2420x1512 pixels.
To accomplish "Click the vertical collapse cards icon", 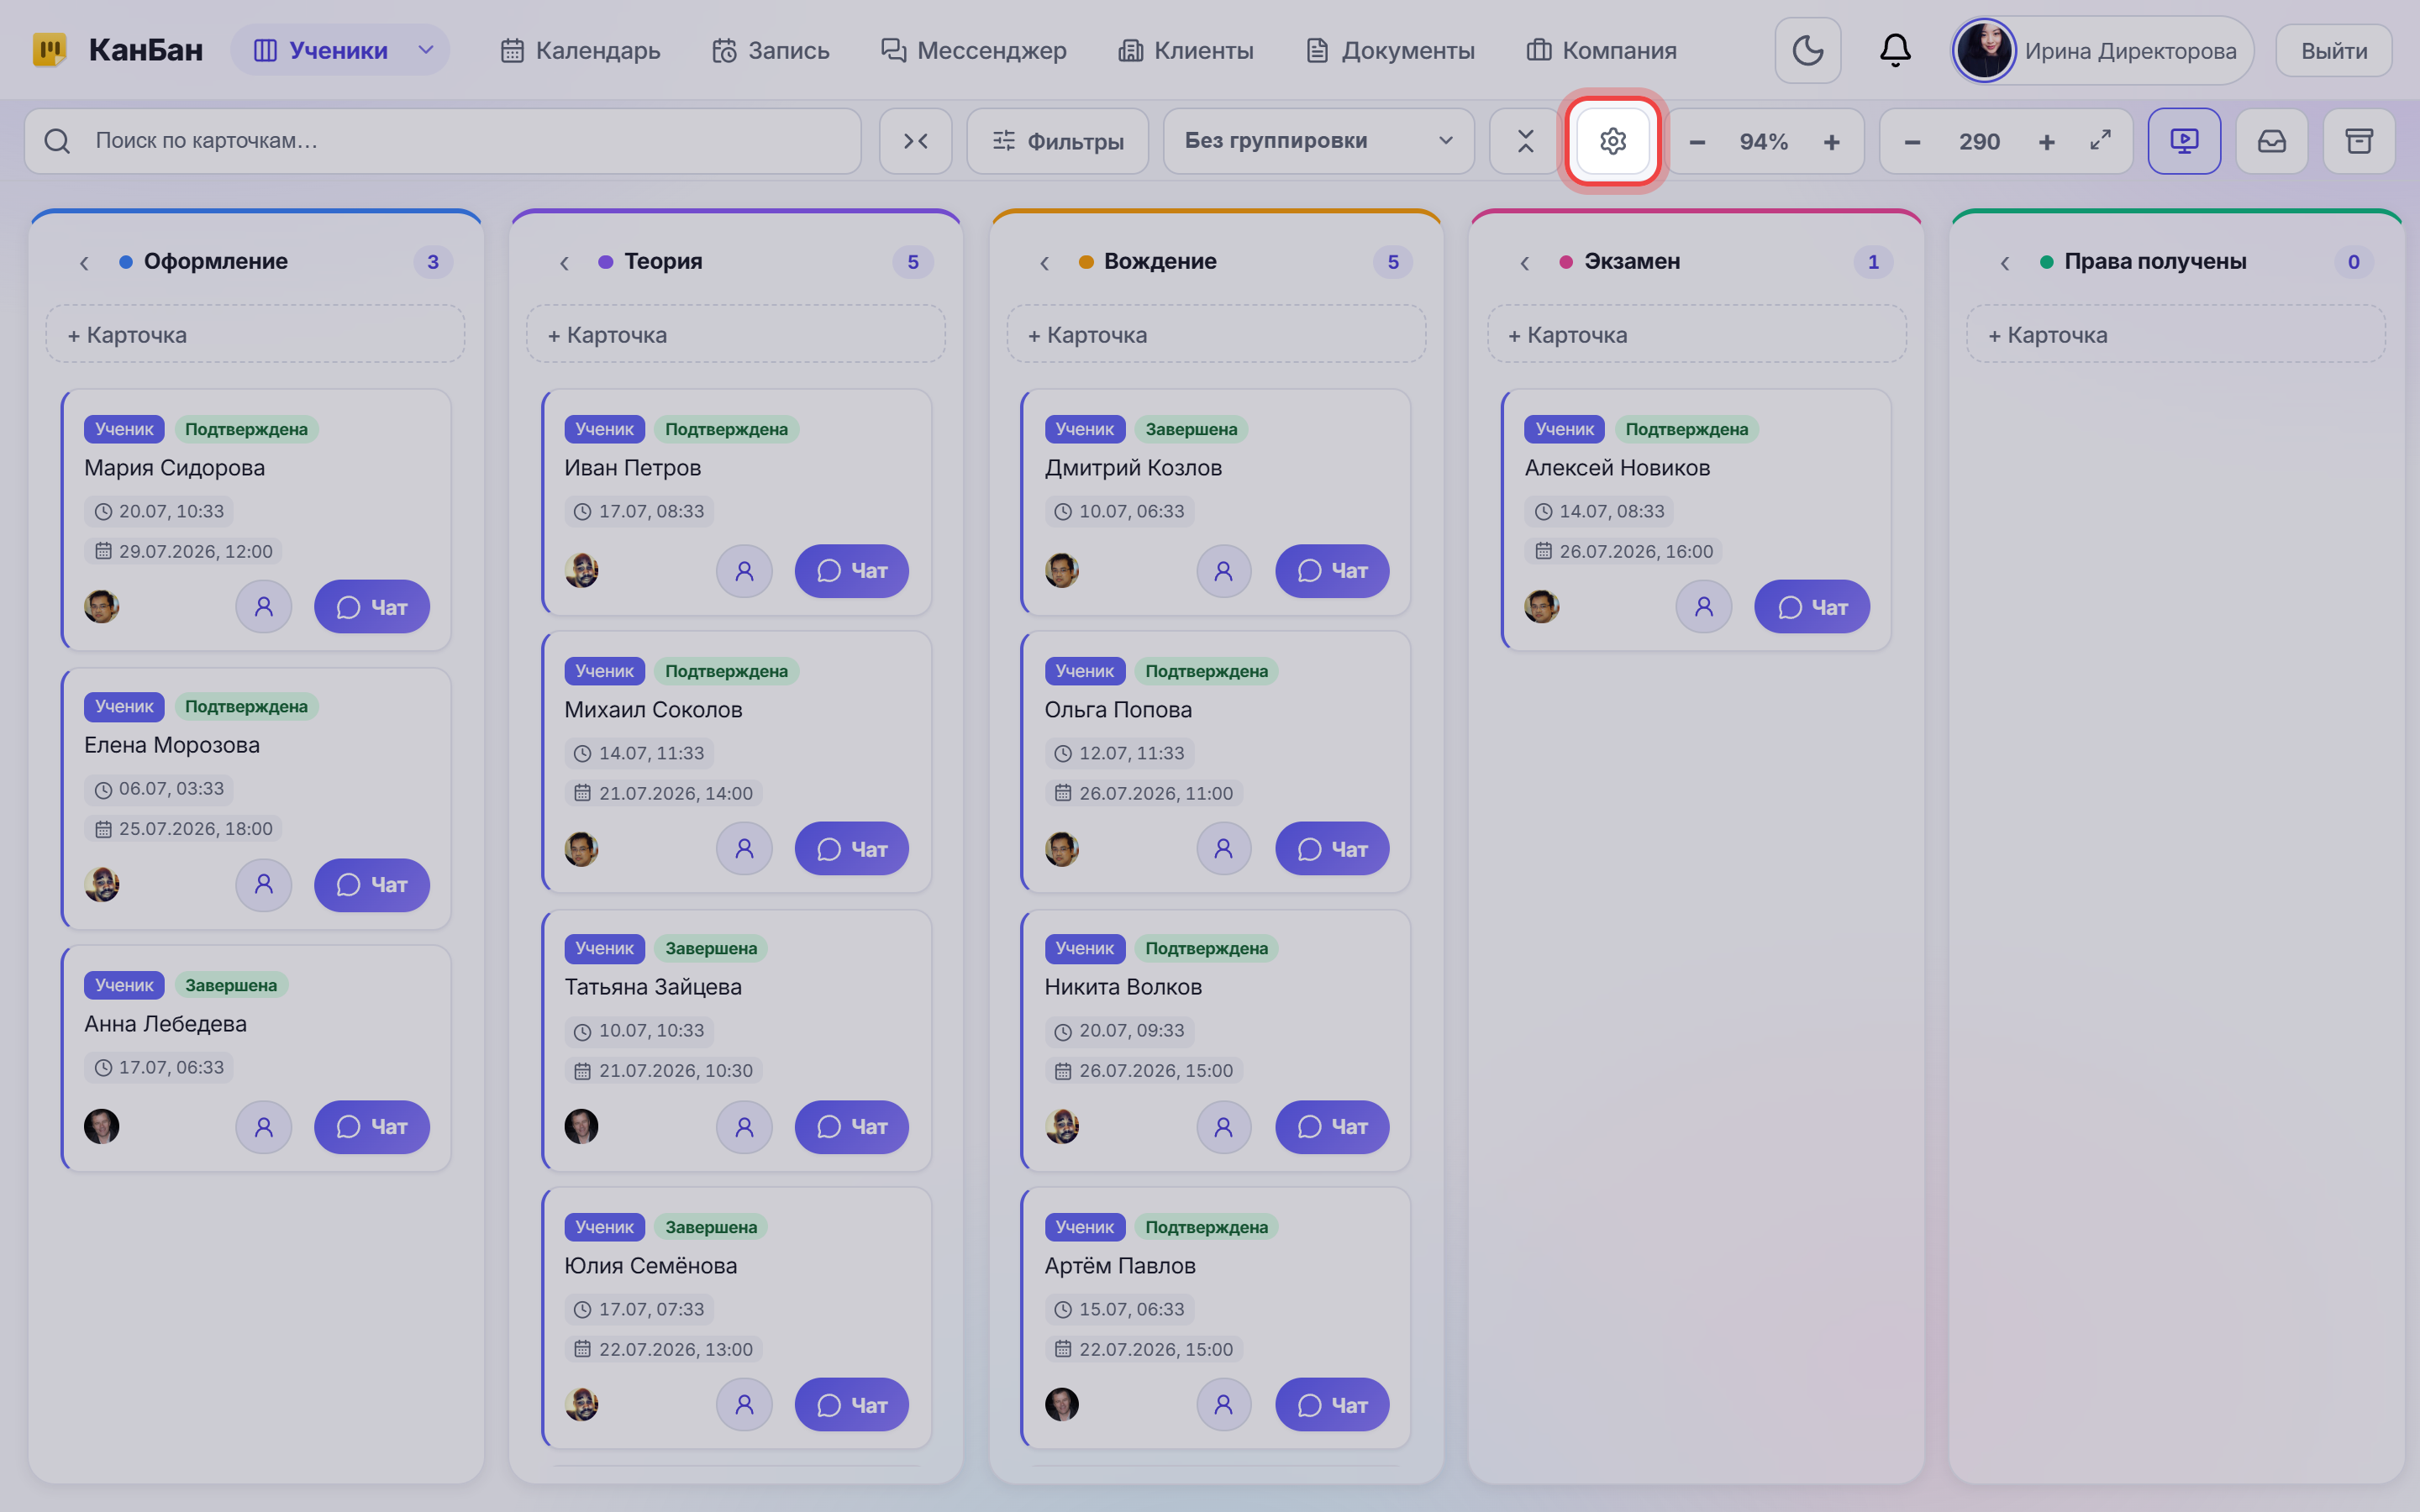I will tap(1524, 141).
